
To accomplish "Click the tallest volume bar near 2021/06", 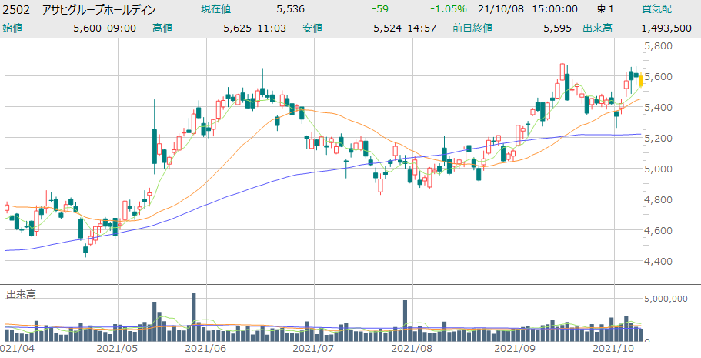I will click(193, 316).
